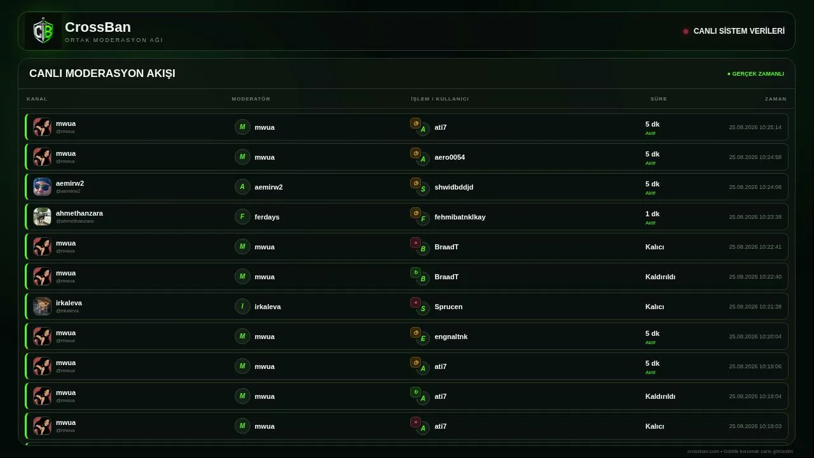Image resolution: width=814 pixels, height=458 pixels.
Task: Click the timeout icon for fehmibatnklkay
Action: pyautogui.click(x=416, y=213)
